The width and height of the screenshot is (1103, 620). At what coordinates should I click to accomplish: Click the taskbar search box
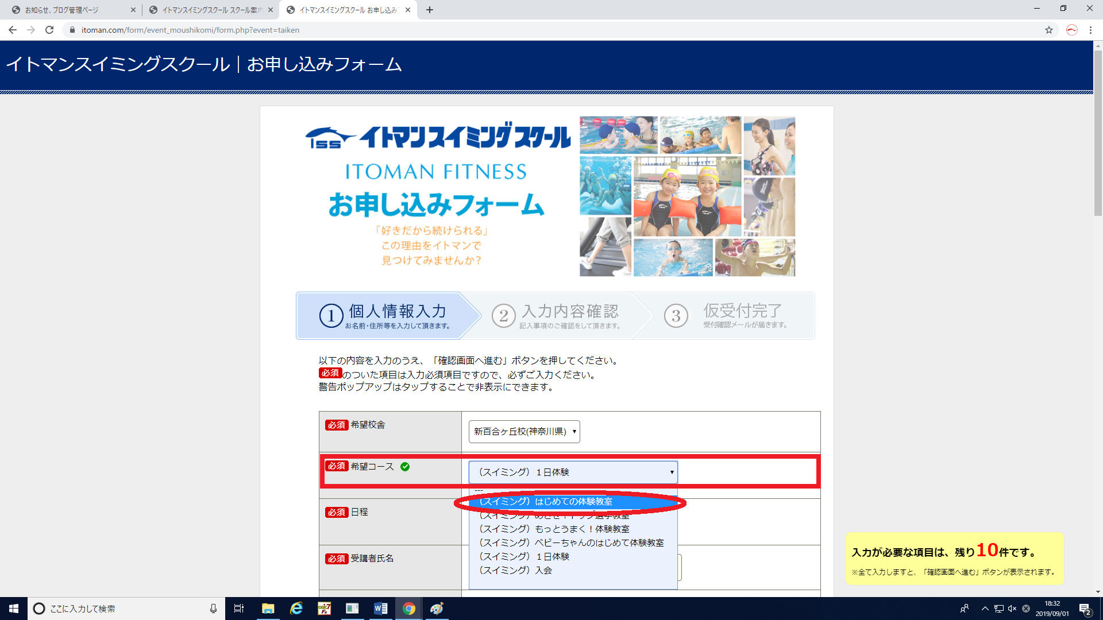click(x=125, y=609)
